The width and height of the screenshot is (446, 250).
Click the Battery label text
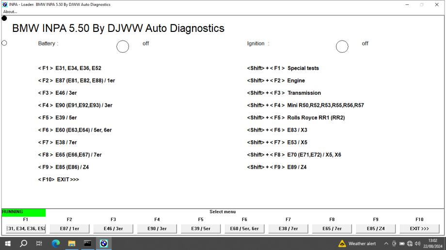tap(48, 44)
